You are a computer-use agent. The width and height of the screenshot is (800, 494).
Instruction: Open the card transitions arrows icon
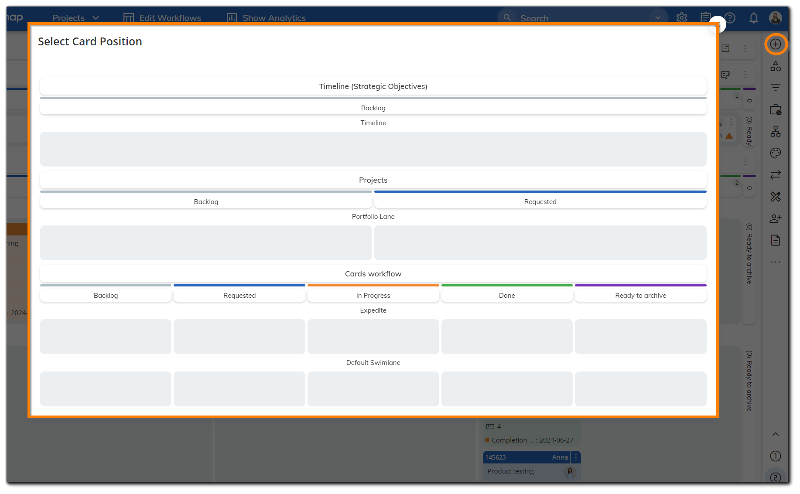click(x=776, y=175)
